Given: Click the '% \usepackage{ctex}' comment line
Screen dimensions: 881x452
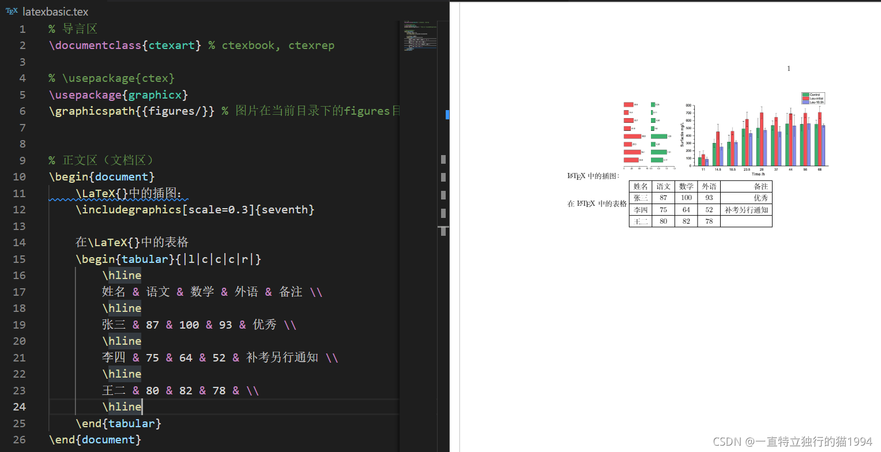Looking at the screenshot, I should point(112,78).
